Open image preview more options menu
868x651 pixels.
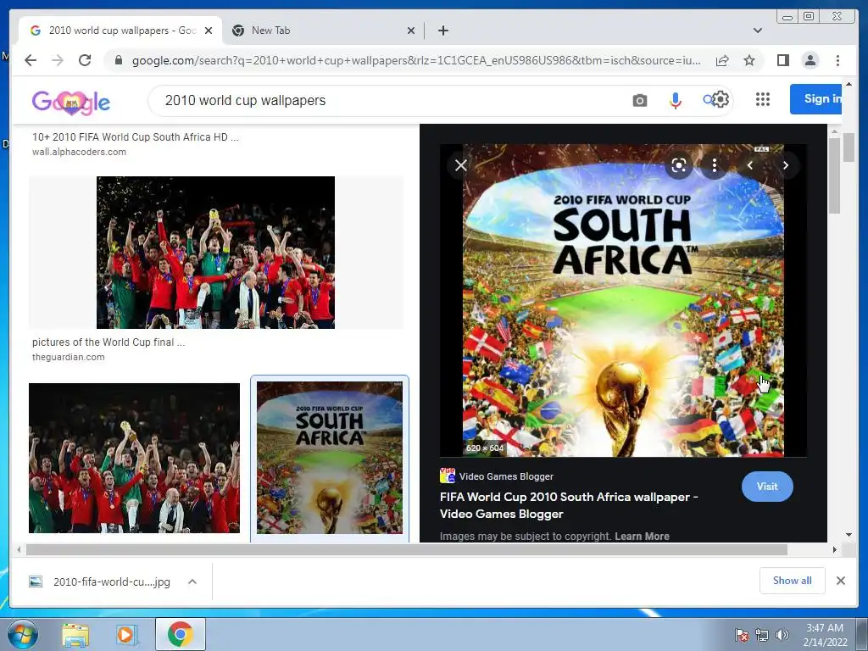pos(714,165)
